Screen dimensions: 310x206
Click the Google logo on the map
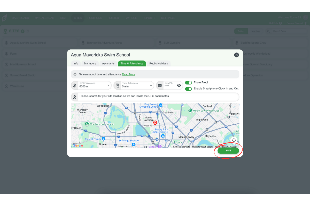coord(78,145)
